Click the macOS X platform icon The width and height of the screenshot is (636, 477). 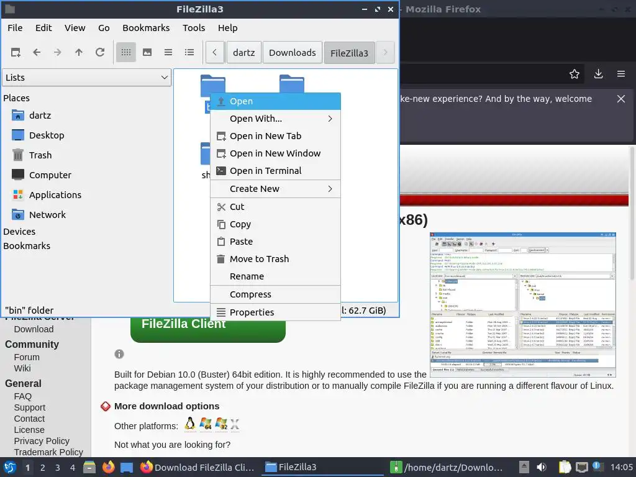235,424
